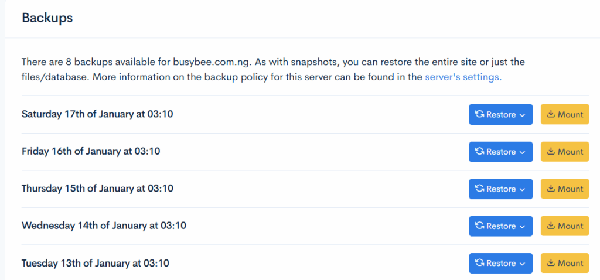Click the mount icon for Saturday 17th backup
Screen dimensions: 600x280
coord(551,115)
